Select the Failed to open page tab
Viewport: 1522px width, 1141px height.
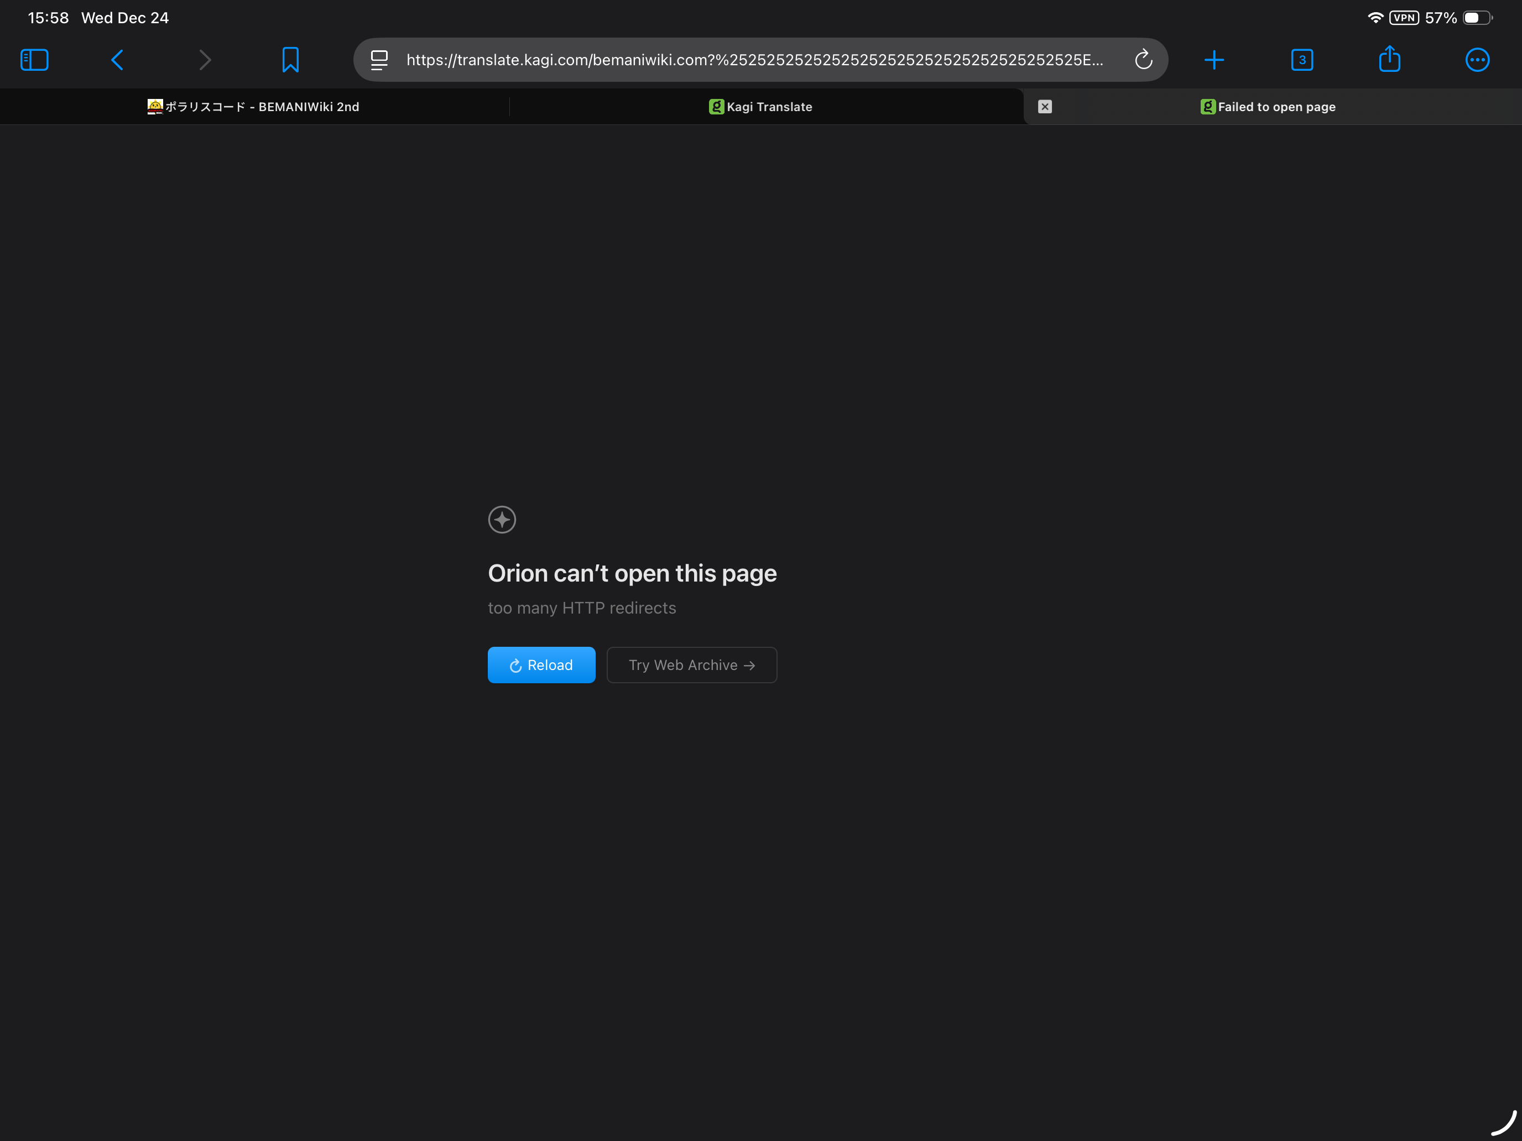point(1268,107)
